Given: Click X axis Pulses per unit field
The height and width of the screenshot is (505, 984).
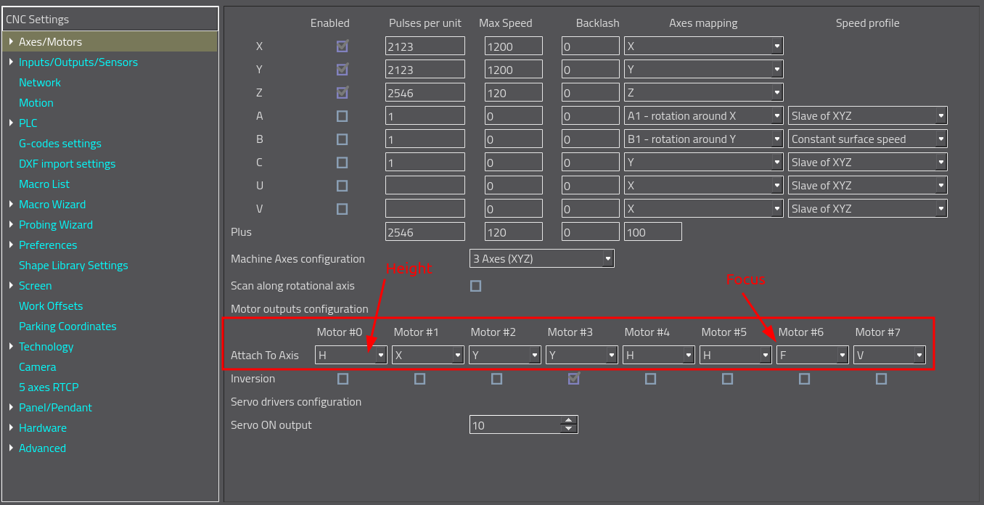Looking at the screenshot, I should [x=425, y=46].
